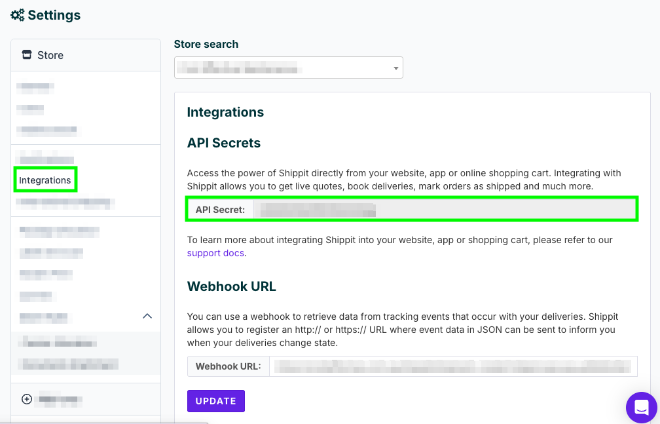Click the circled plus icon in sidebar
The image size is (660, 424).
tap(26, 398)
